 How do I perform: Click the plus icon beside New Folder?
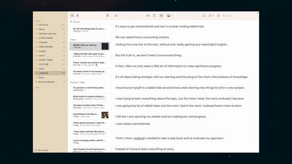click(36, 150)
